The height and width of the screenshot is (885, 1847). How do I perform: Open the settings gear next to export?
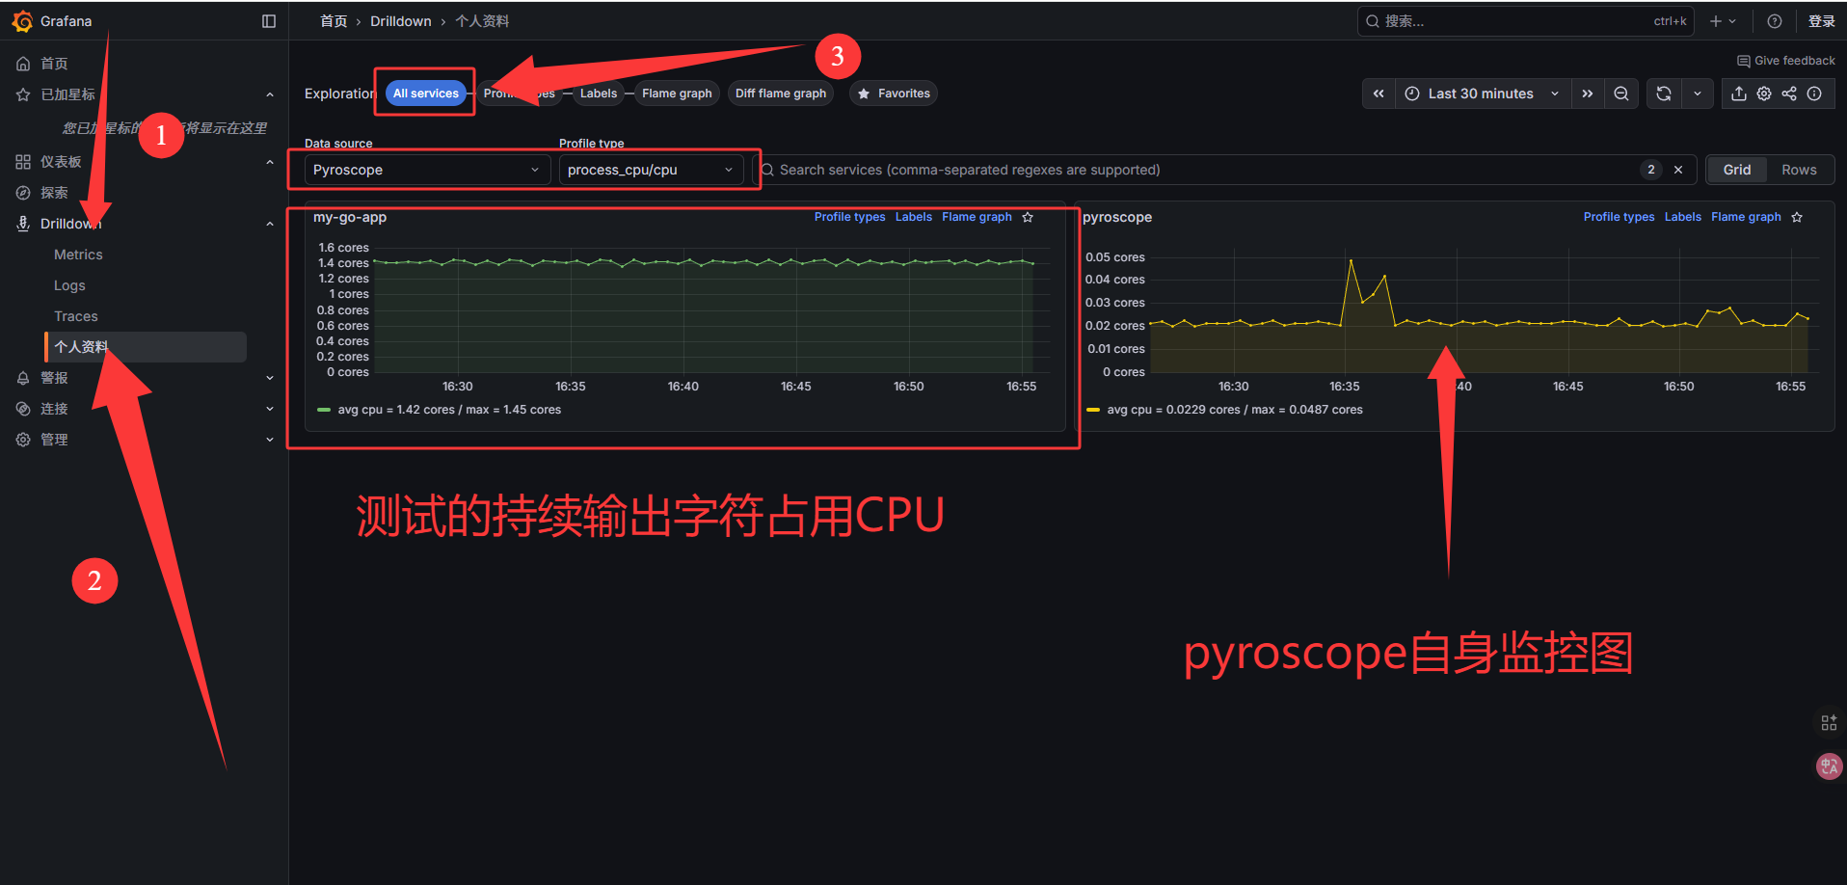point(1763,94)
